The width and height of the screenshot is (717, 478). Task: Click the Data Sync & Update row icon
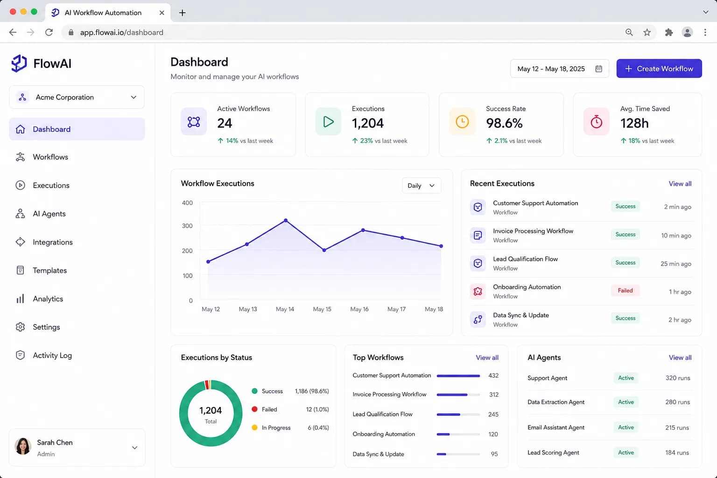coord(478,319)
